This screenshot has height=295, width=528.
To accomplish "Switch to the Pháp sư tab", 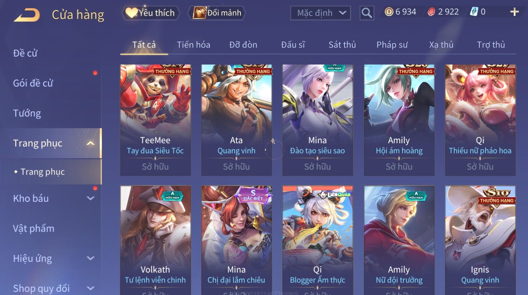I will click(x=392, y=45).
